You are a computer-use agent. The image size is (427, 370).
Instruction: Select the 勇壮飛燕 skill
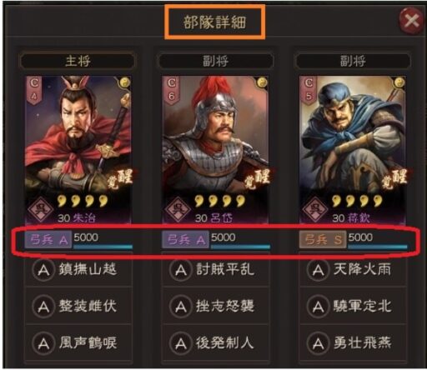353,343
